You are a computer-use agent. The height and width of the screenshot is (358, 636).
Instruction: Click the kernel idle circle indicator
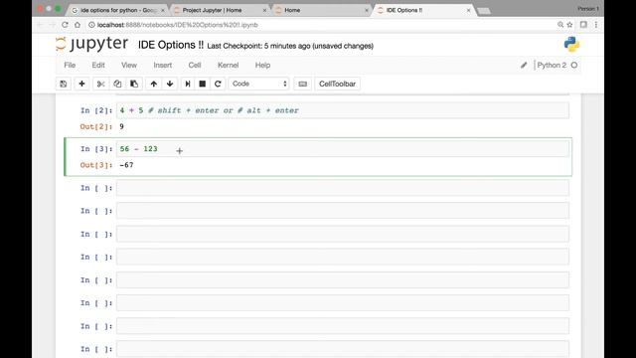point(574,65)
